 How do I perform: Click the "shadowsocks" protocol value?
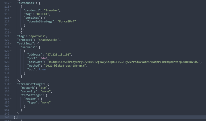tap(48, 40)
